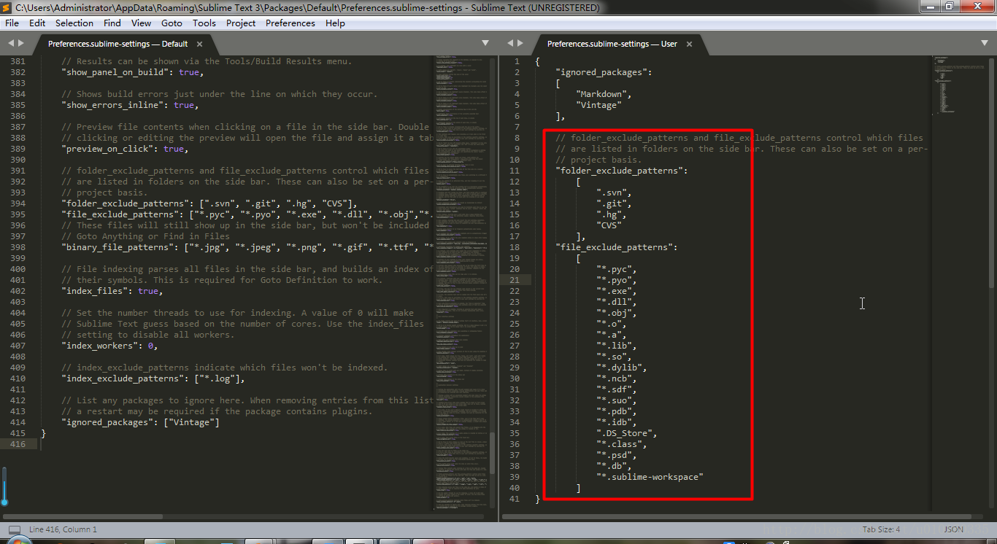This screenshot has height=544, width=997.
Task: Go to previous tab in right pane
Action: click(x=510, y=44)
